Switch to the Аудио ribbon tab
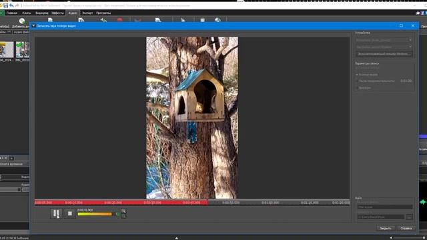 73,13
